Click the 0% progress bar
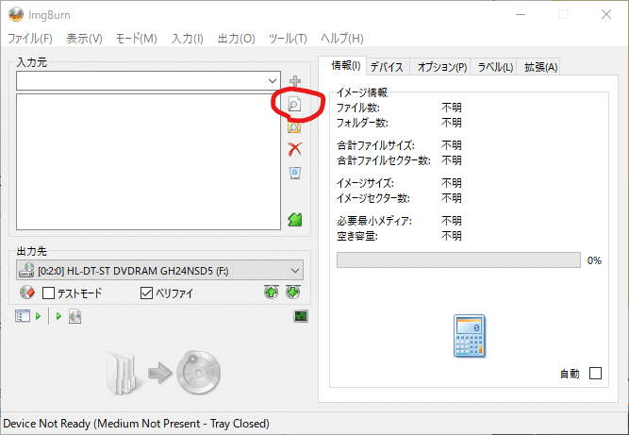 (x=458, y=260)
